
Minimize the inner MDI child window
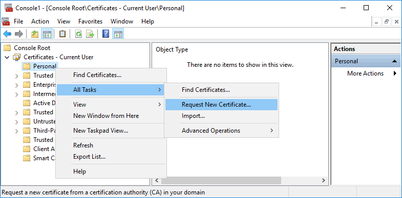click(377, 22)
